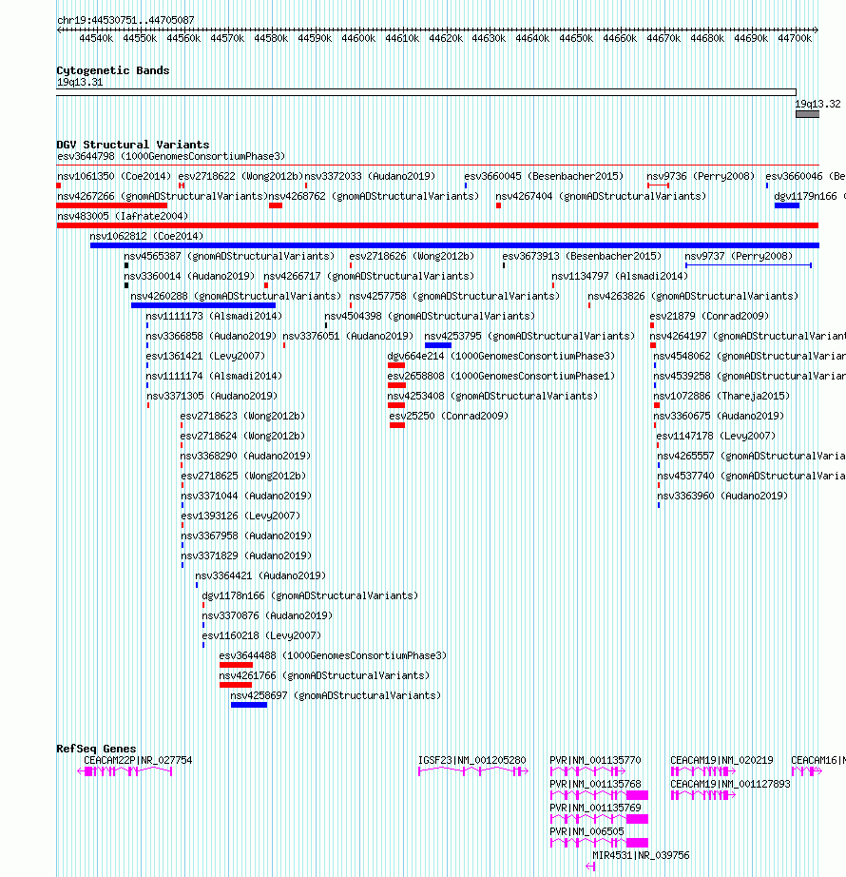The width and height of the screenshot is (846, 877).
Task: Open the DGV Structural Variants track title
Action: point(133,145)
